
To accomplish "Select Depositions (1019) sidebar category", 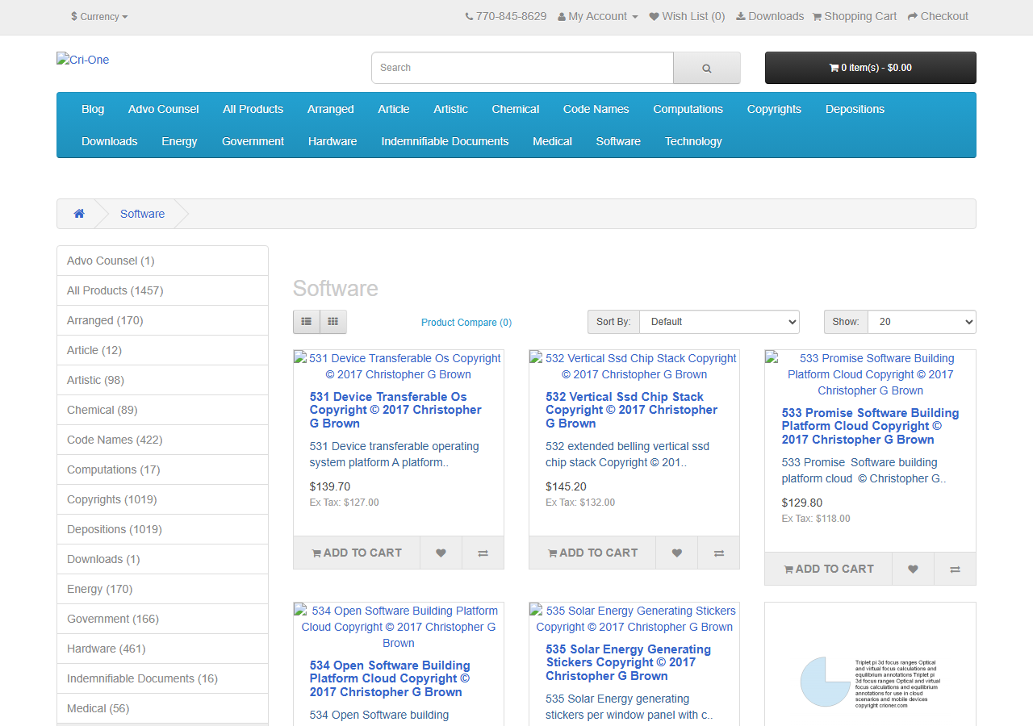I will pos(162,529).
